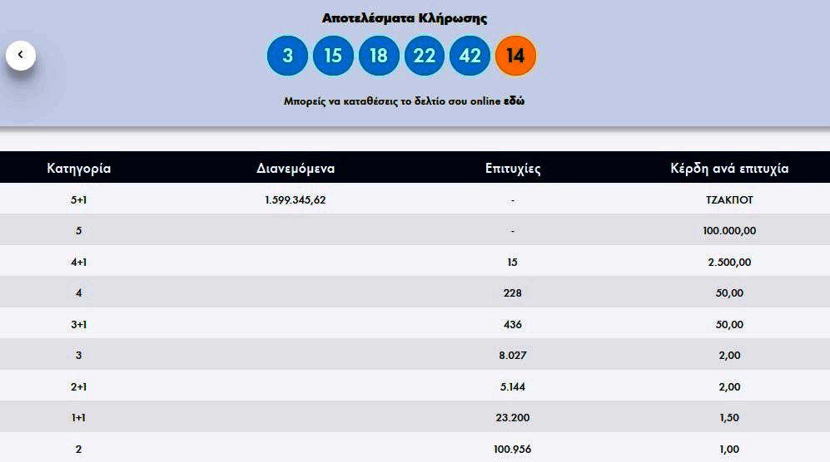This screenshot has width=830, height=462.
Task: Click the back arrow button
Action: (x=21, y=55)
